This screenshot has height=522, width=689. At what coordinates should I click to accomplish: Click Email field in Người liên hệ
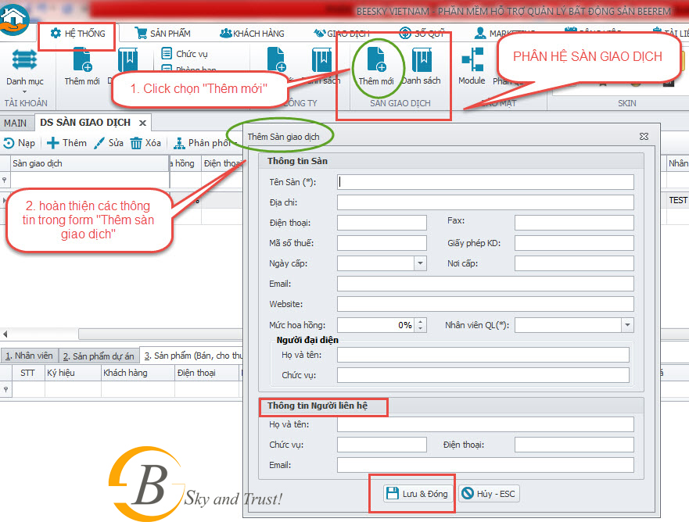[485, 465]
